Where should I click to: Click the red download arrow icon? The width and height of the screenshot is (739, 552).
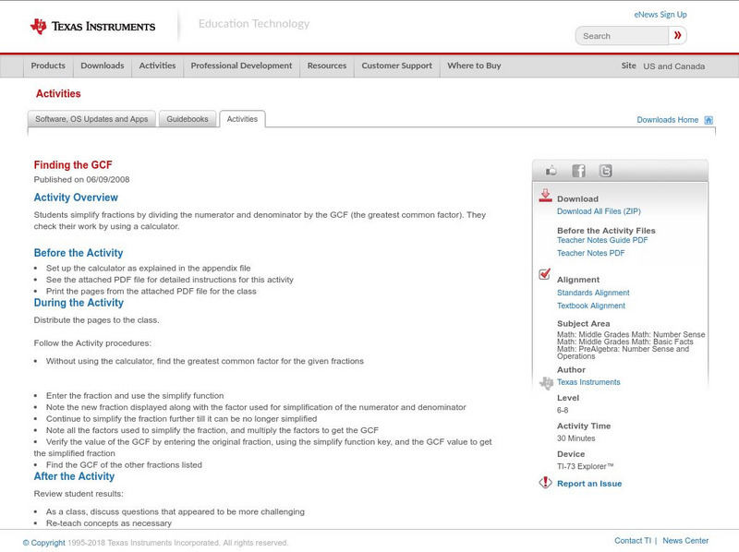(x=545, y=196)
